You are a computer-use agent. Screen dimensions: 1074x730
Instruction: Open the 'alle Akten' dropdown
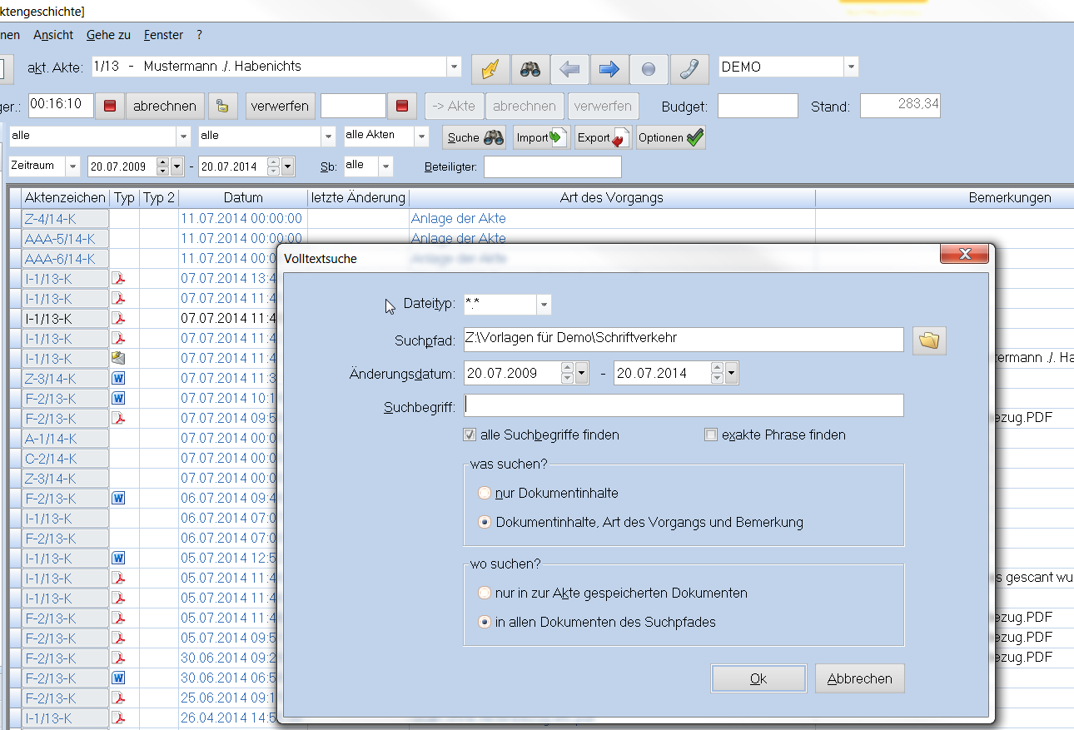[x=422, y=137]
